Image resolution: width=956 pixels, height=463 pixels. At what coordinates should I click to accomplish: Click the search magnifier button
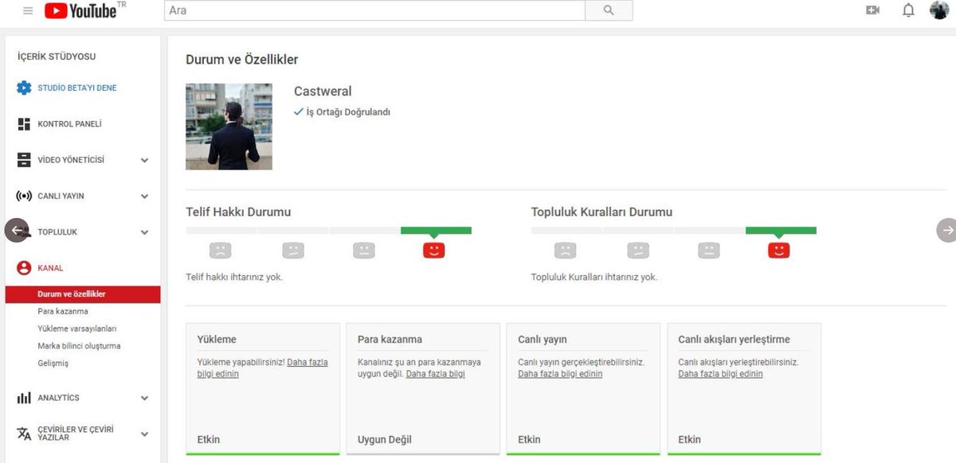pos(609,10)
